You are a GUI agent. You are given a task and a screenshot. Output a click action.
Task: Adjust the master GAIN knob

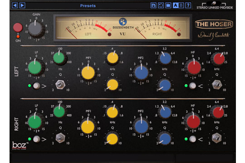[35, 29]
